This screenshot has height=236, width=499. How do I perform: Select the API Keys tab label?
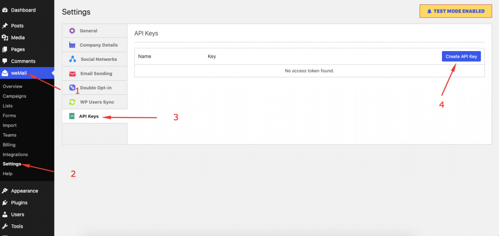coord(89,117)
